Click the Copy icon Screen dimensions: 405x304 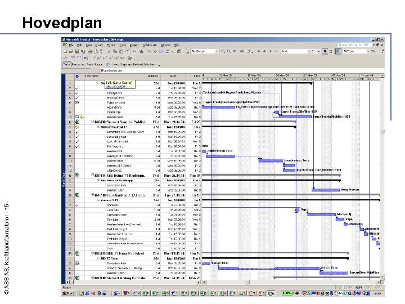point(115,51)
